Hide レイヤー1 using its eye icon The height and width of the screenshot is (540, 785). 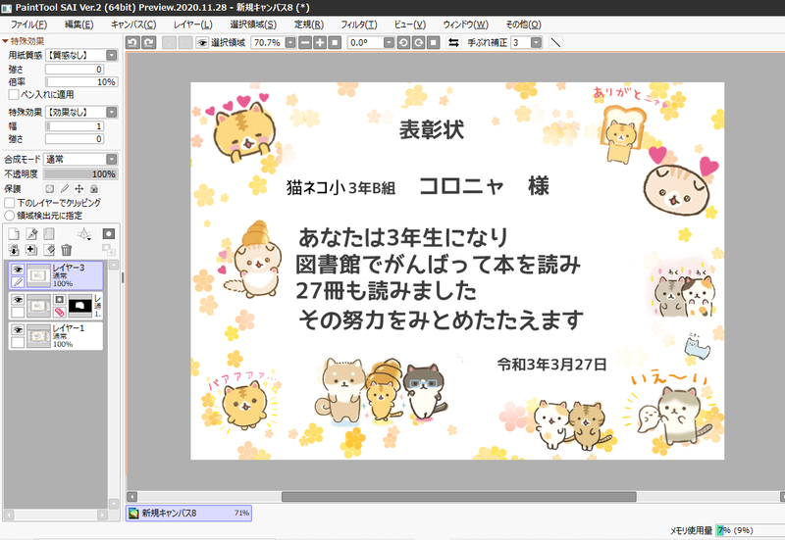[x=18, y=329]
